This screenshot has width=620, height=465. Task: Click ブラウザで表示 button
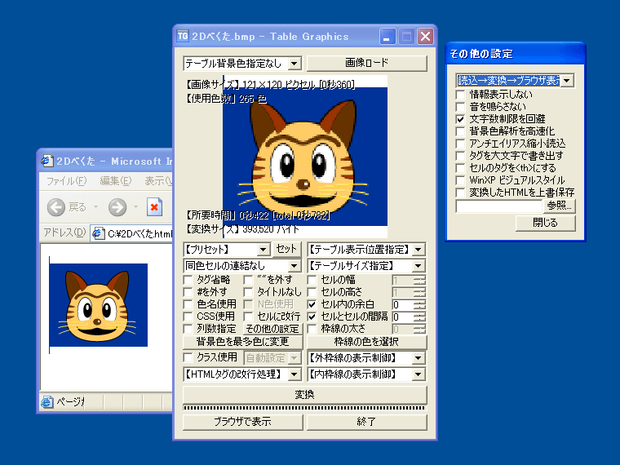(x=243, y=422)
